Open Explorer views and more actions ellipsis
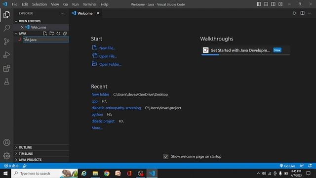 pos(63,13)
